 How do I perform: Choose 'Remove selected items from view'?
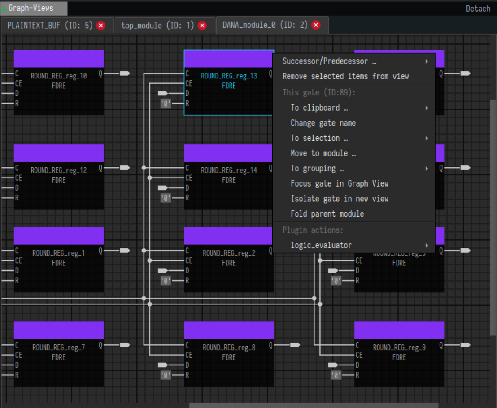pos(345,76)
